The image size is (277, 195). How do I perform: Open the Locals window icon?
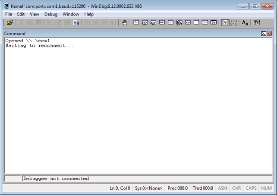[x=153, y=23]
